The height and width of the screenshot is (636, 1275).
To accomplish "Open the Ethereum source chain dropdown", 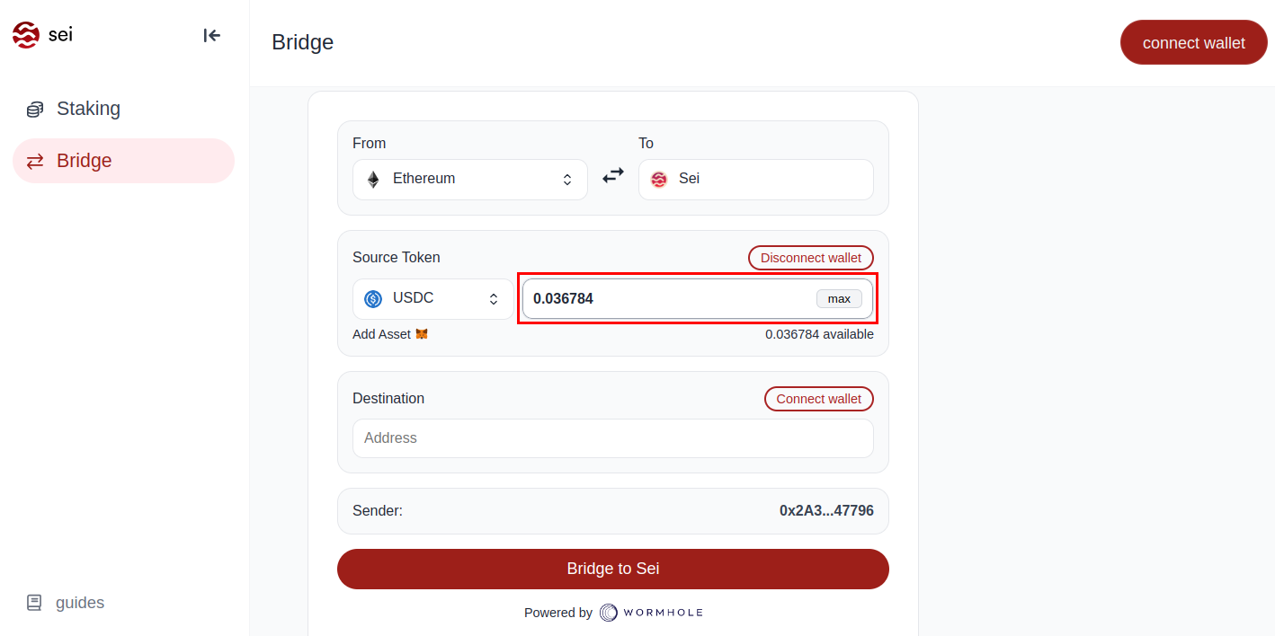I will [470, 180].
